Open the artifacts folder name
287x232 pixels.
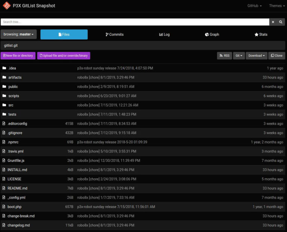pyautogui.click(x=15, y=77)
